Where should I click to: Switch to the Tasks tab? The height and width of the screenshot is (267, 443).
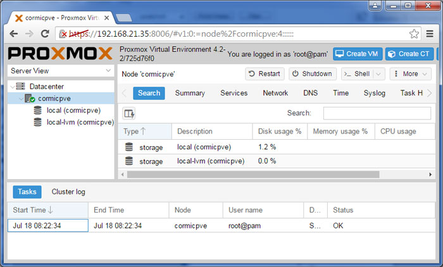coord(27,192)
